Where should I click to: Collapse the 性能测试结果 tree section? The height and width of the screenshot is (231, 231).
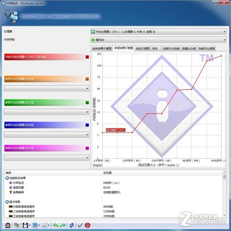pos(7,178)
